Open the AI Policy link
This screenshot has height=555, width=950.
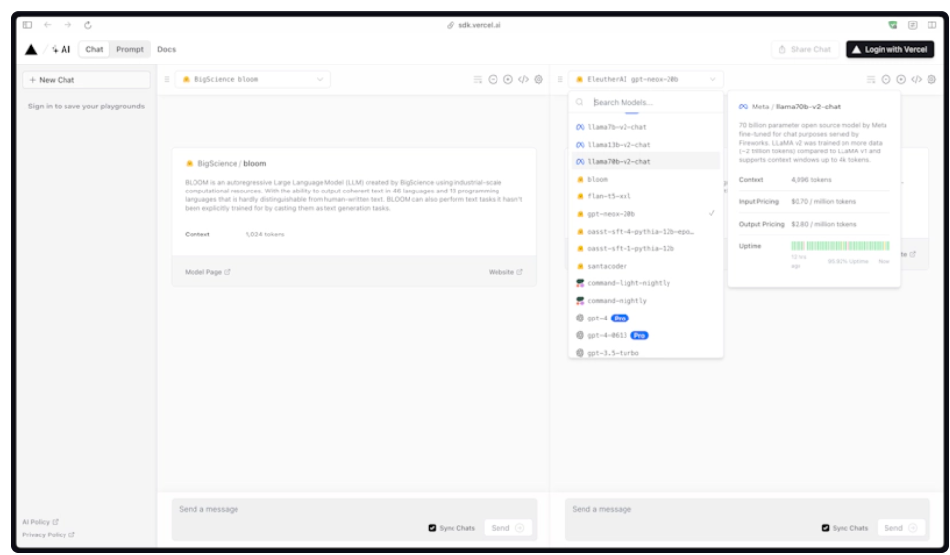click(41, 522)
